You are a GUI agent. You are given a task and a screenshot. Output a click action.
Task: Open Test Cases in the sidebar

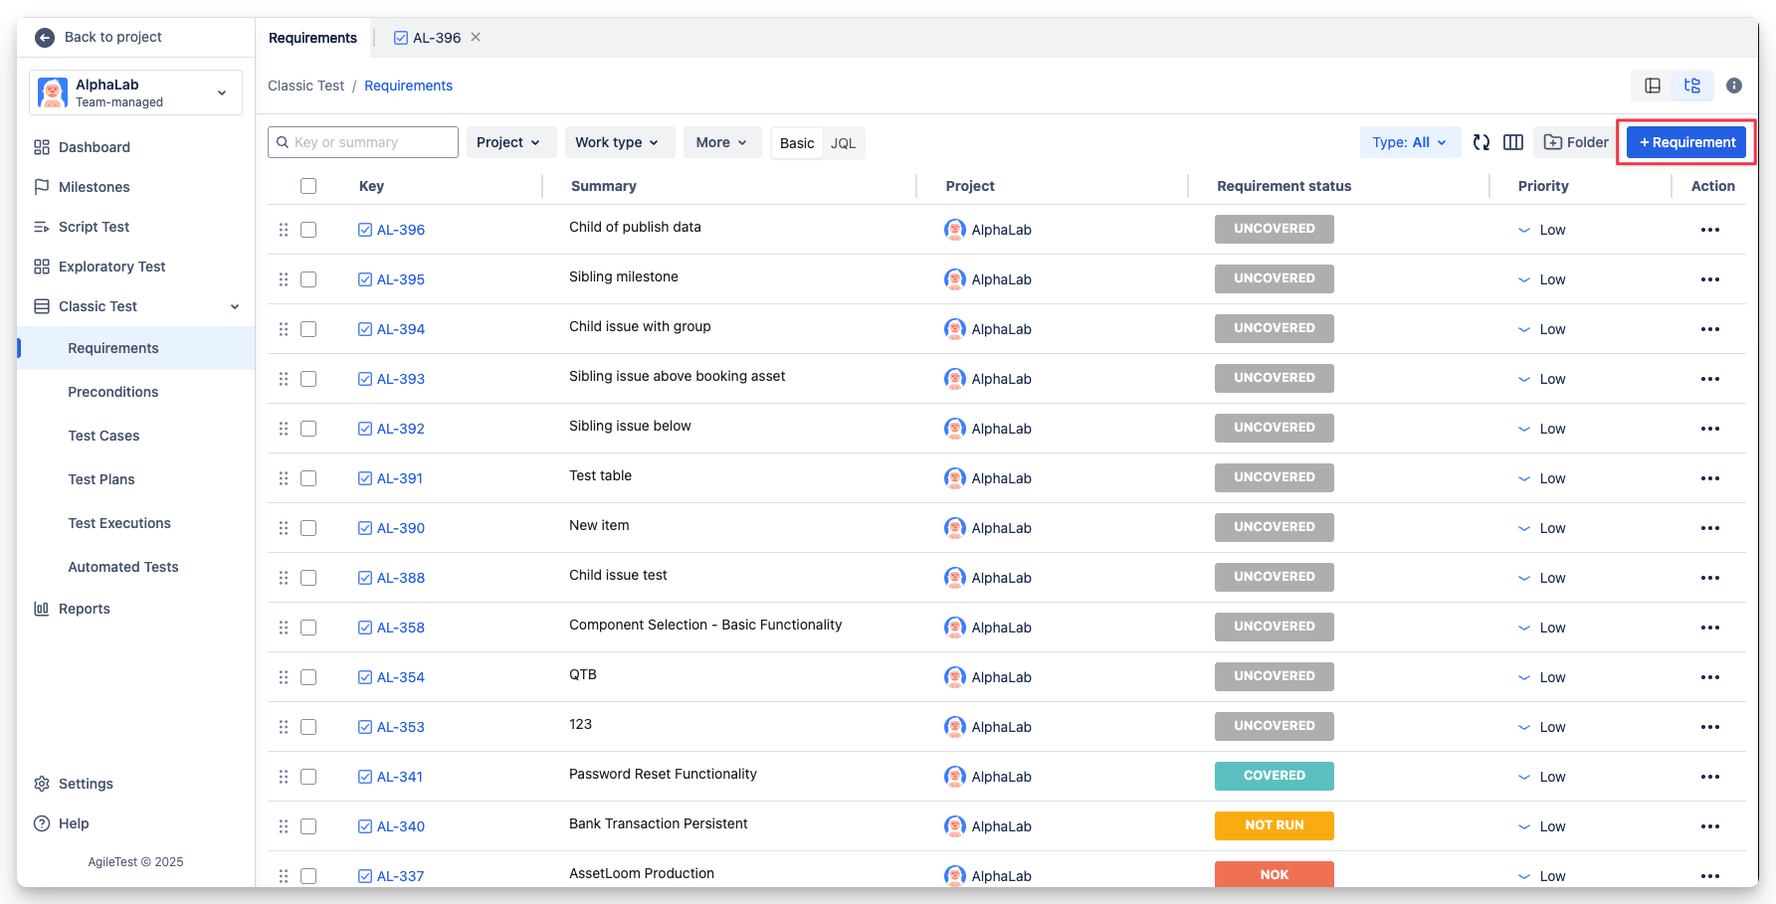(103, 436)
